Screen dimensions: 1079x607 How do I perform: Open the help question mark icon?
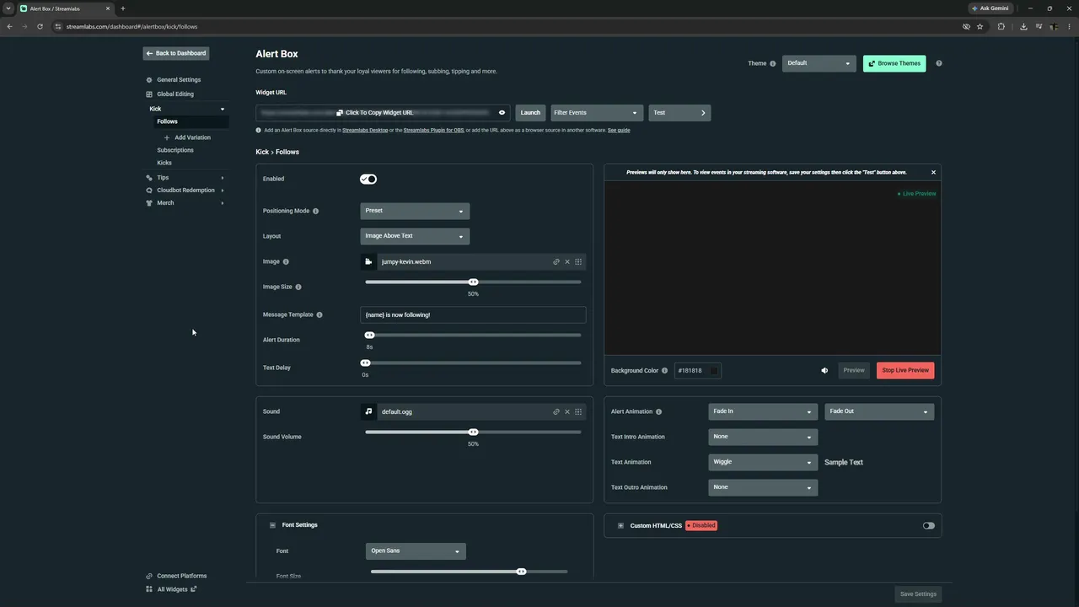coord(939,63)
